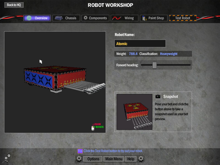Click the Test Robot button
Viewport: 220px width, 165px height.
(183, 18)
